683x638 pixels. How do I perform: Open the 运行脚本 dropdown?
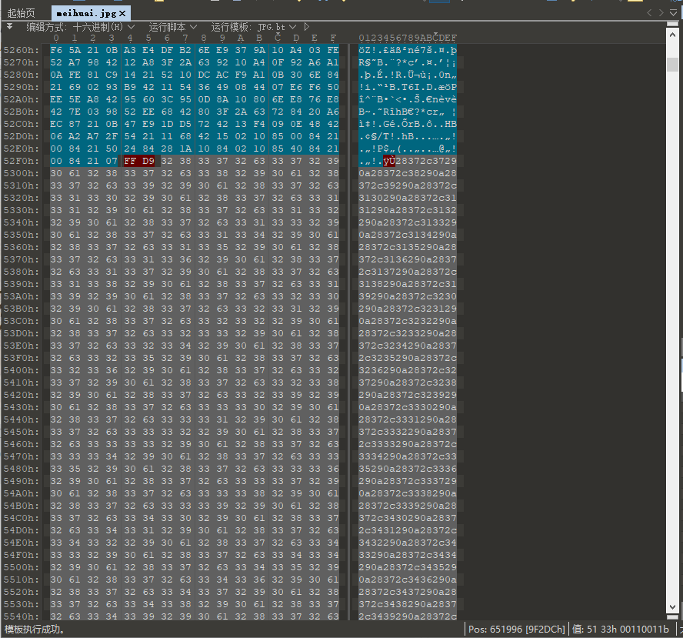pyautogui.click(x=172, y=27)
